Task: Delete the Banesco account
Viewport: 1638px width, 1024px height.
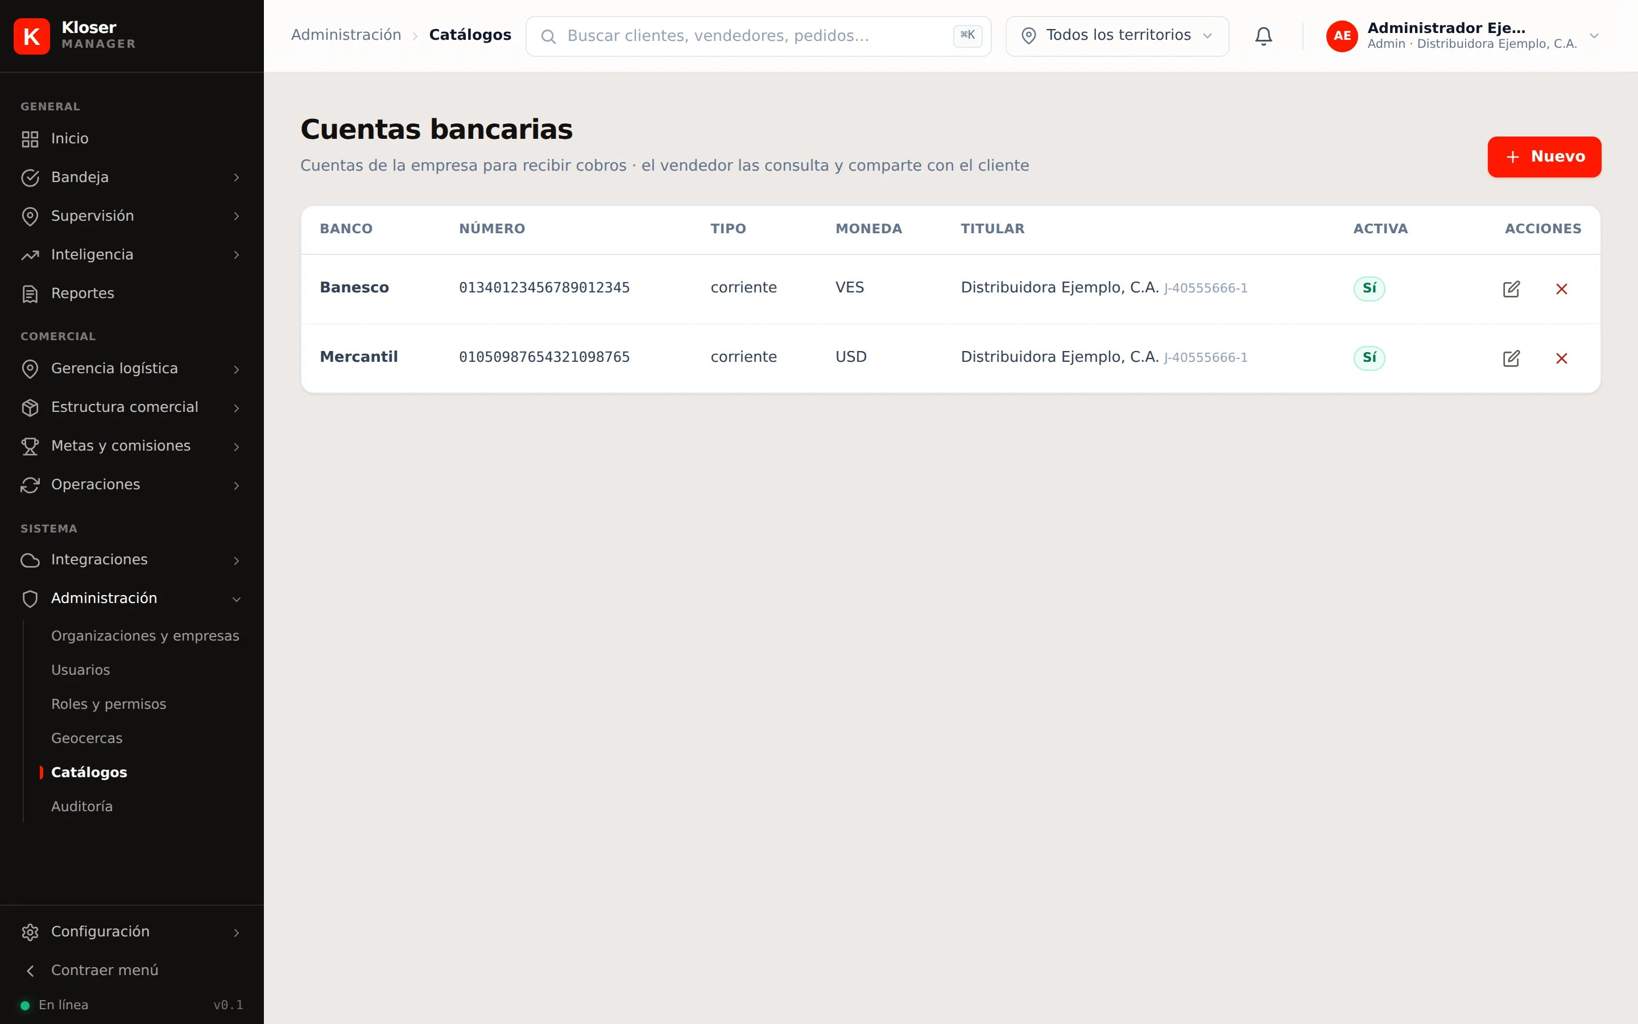Action: [1561, 289]
